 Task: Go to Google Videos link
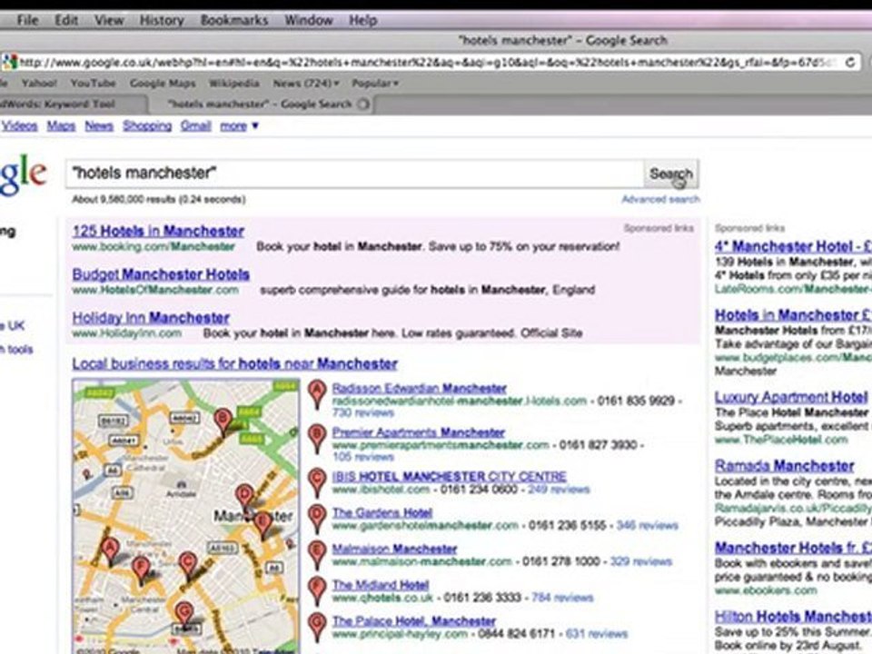(19, 126)
